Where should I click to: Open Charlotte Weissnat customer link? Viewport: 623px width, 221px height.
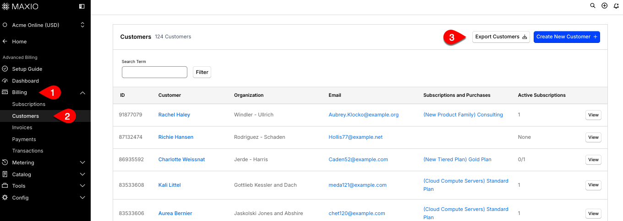pyautogui.click(x=181, y=159)
